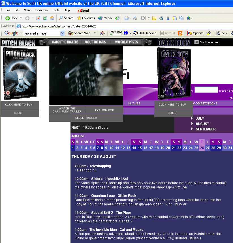Image resolution: width=233 pixels, height=243 pixels.
Task: Click the Search Web binoculars button
Action: pyautogui.click(x=80, y=33)
